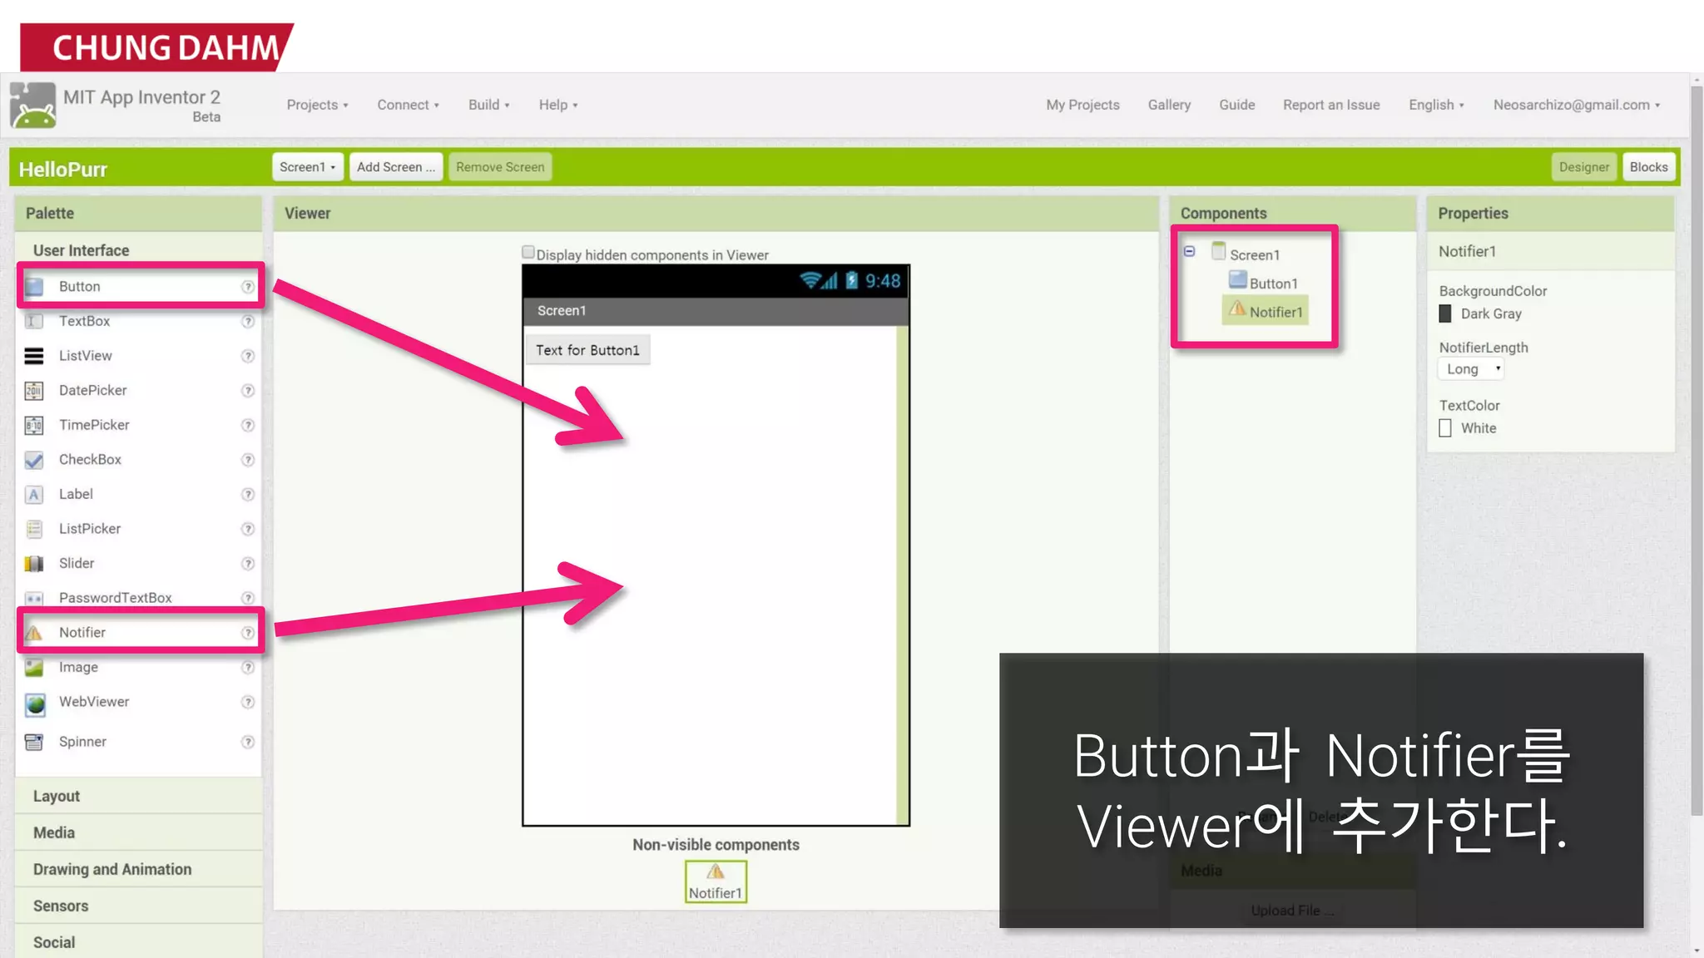Open the Screen1 screen dropdown
Viewport: 1704px width, 958px height.
point(307,167)
